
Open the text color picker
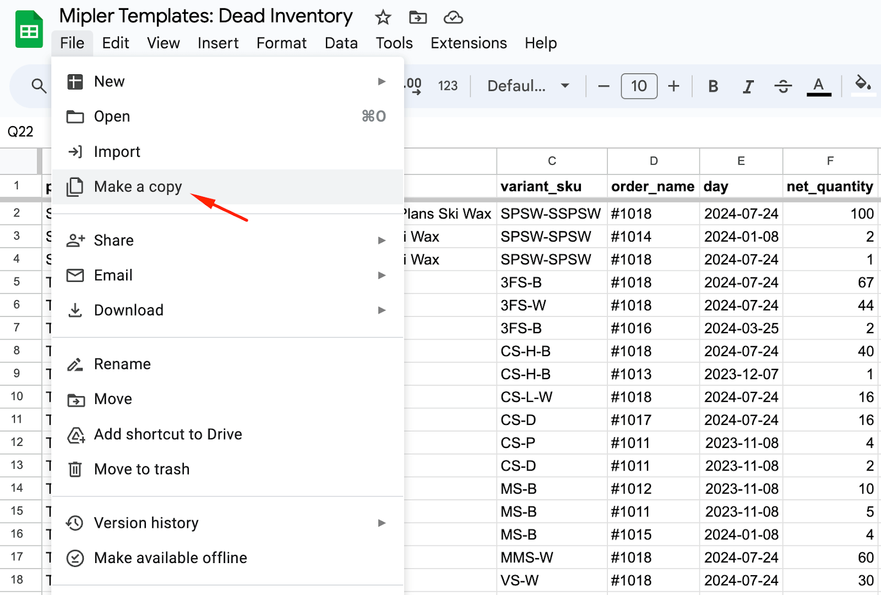tap(818, 86)
